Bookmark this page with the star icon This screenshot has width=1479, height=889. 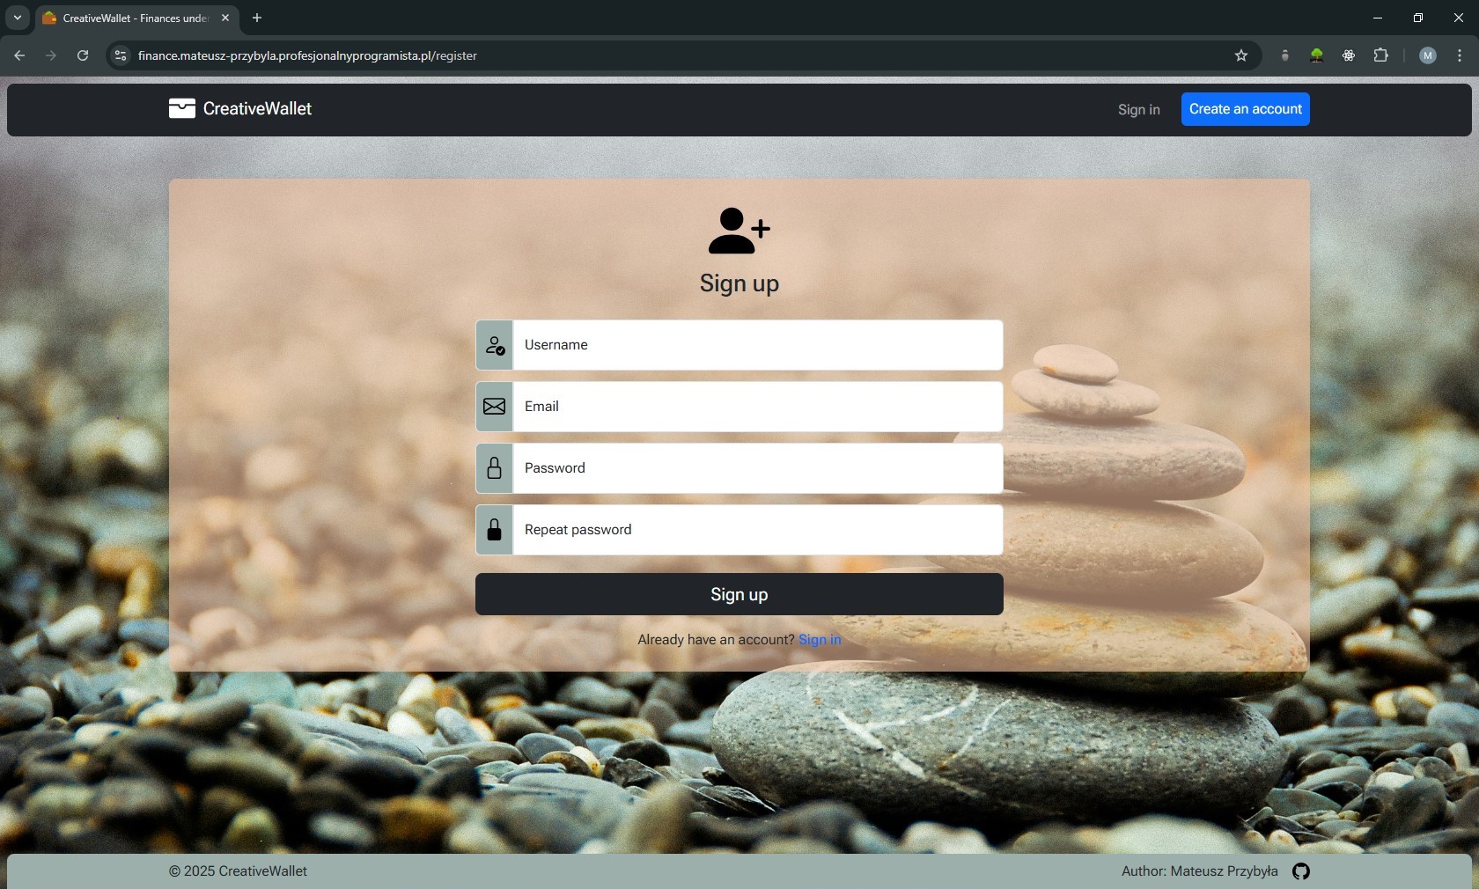(1241, 55)
